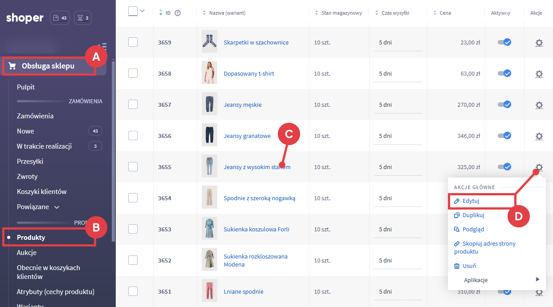Open Aukcje in the sidebar
This screenshot has height=307, width=553.
[27, 253]
